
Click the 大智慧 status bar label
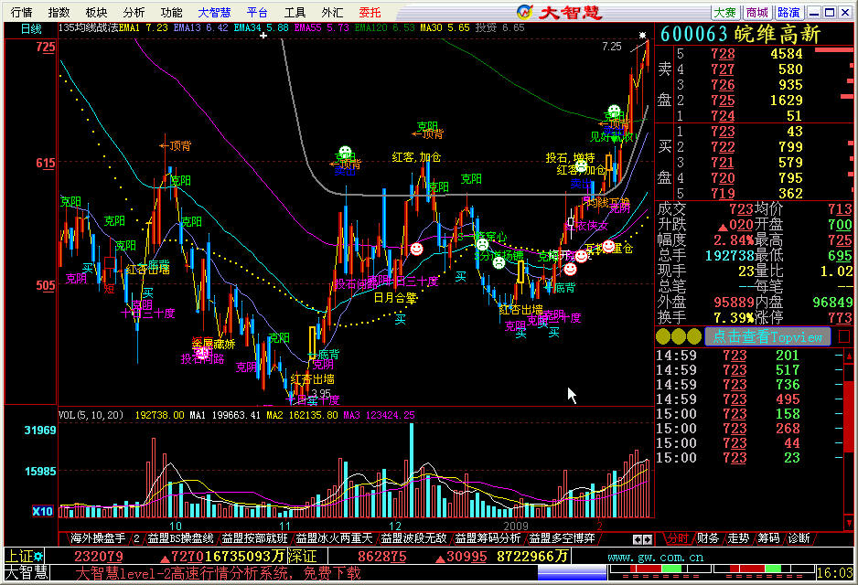27,573
